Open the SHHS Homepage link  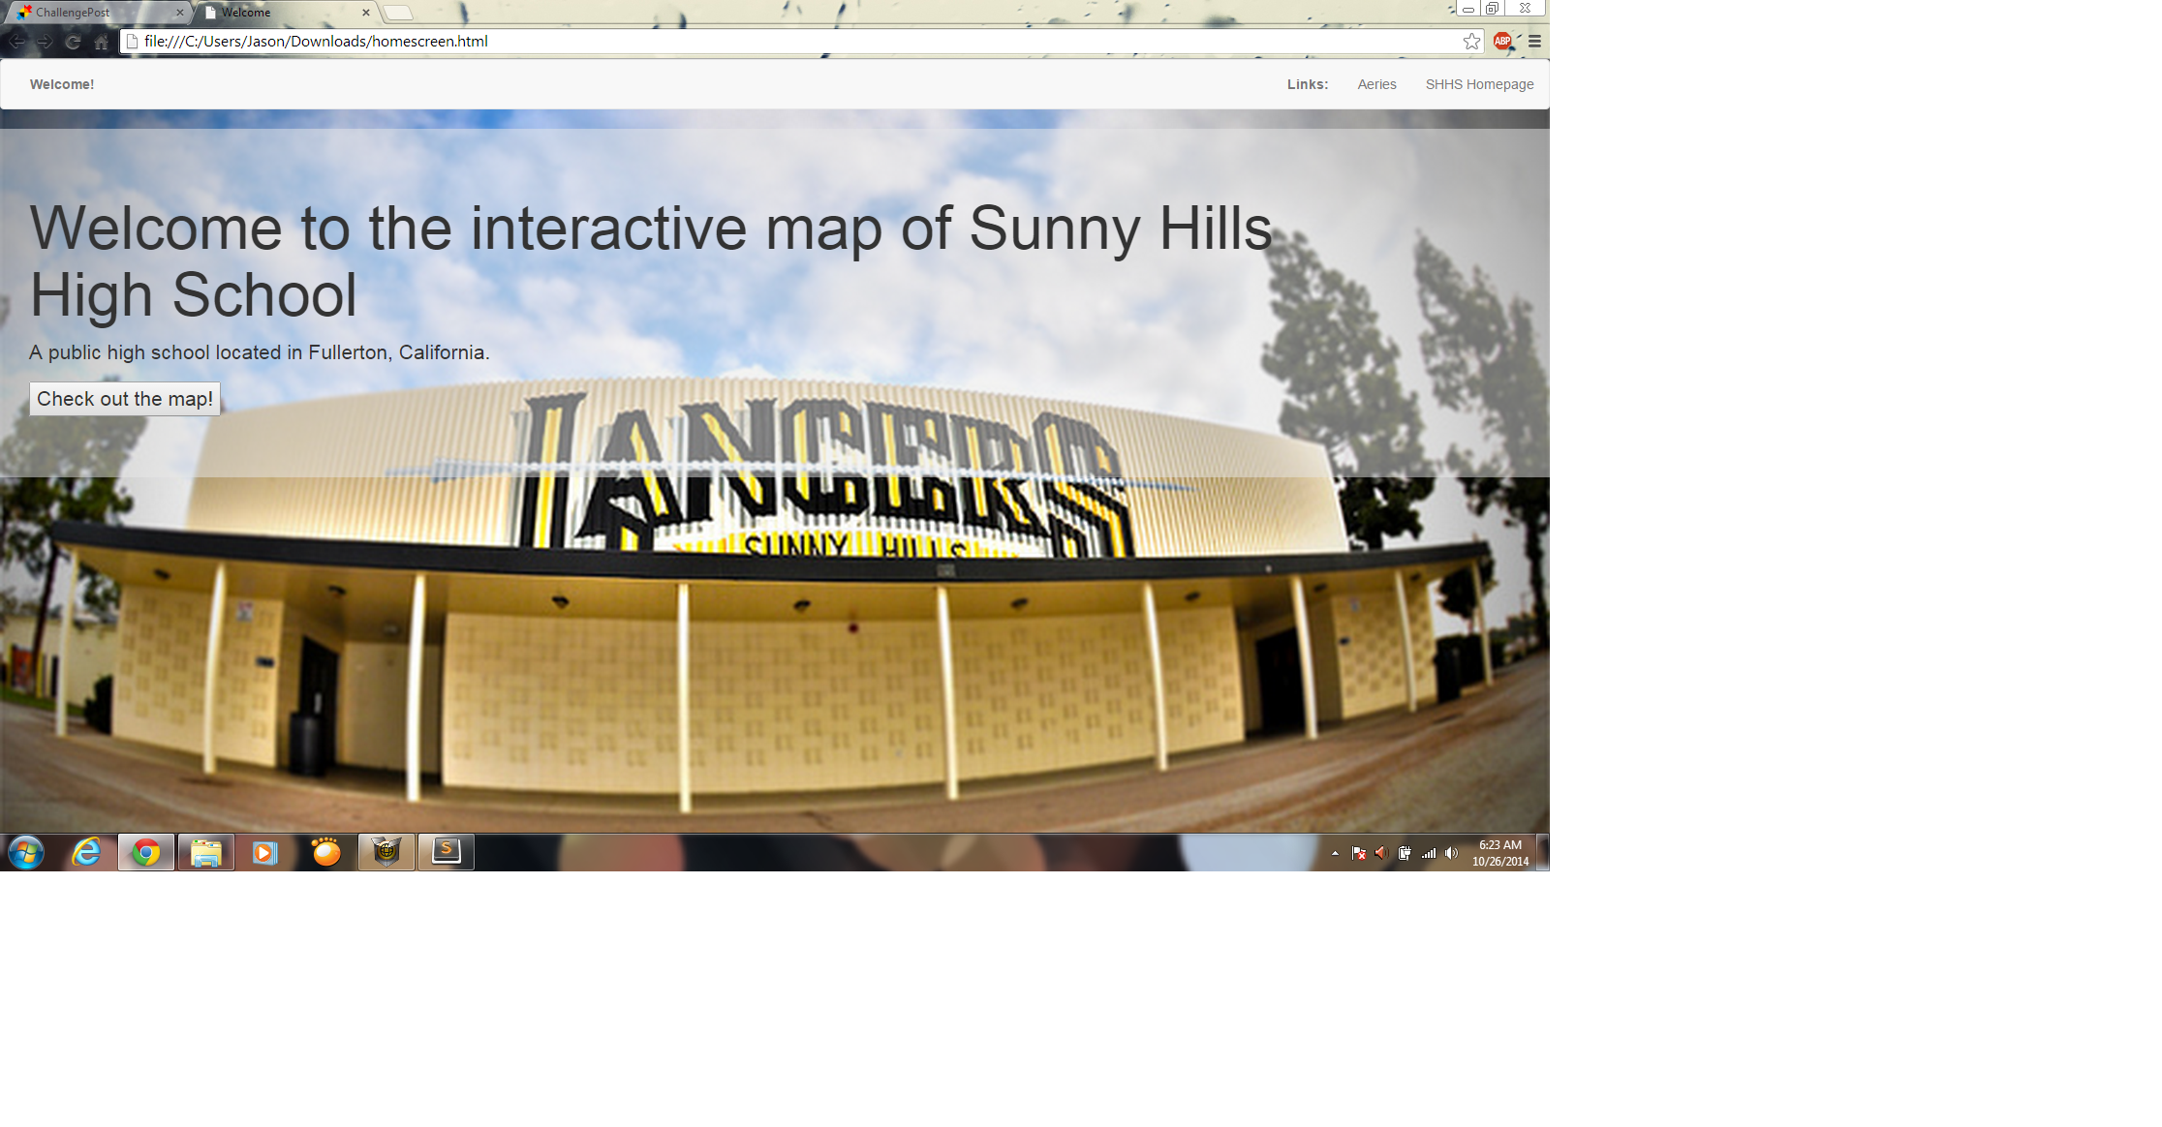click(x=1479, y=84)
